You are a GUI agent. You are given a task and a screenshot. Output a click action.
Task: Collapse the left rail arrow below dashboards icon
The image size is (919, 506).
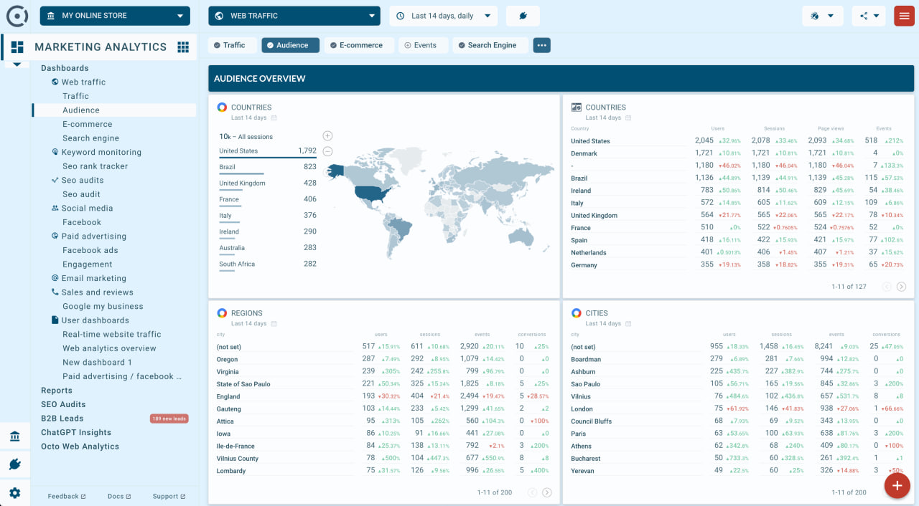click(x=17, y=65)
